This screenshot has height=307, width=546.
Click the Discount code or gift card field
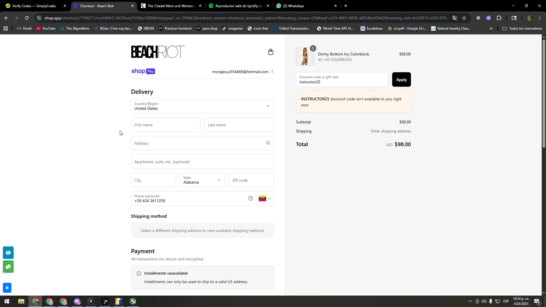[342, 80]
